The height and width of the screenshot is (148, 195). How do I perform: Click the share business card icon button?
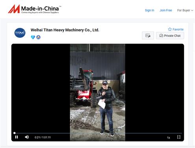148,36
